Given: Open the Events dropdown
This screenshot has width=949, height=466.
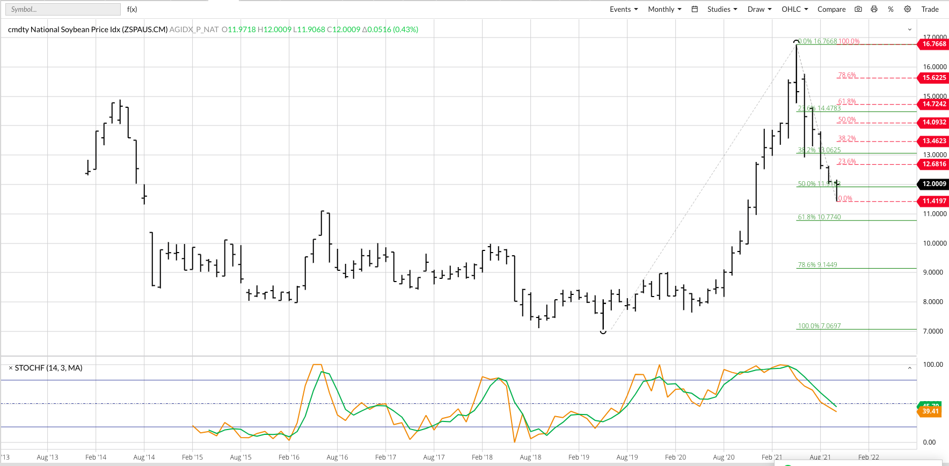Looking at the screenshot, I should point(624,9).
